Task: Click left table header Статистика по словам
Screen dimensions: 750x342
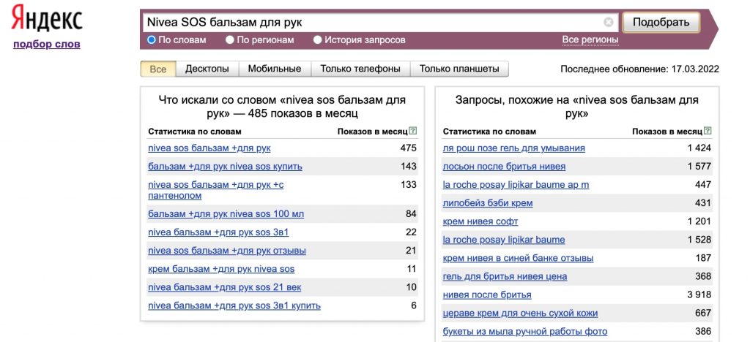Action: pyautogui.click(x=195, y=131)
